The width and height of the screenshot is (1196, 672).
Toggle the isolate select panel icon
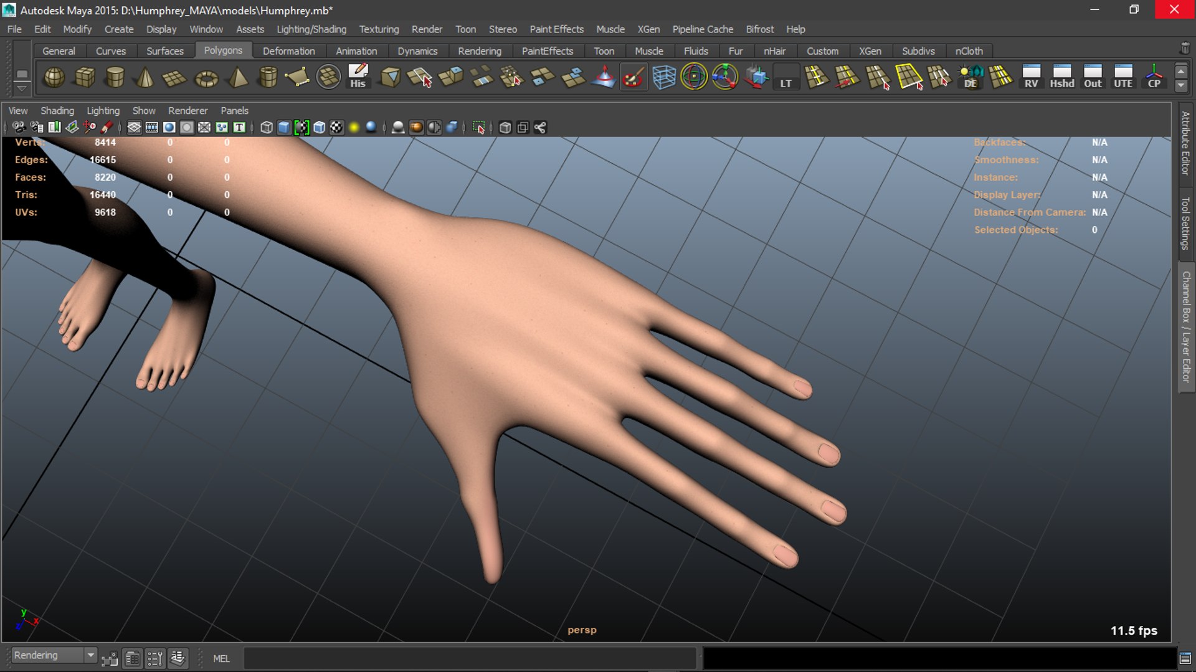coord(478,128)
